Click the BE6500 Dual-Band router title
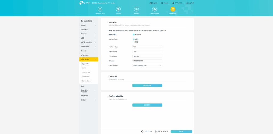Screen dimensions: 273x134 point(104,3)
